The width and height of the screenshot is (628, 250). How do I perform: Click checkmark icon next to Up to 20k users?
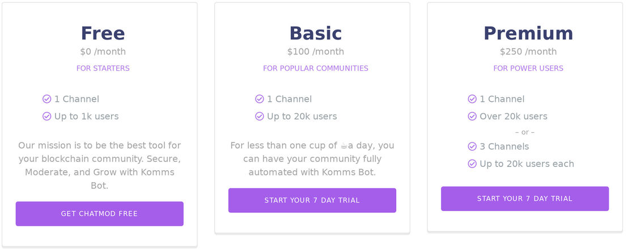coord(260,116)
